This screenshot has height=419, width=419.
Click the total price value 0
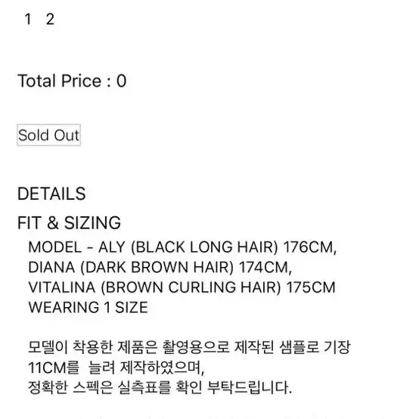click(x=121, y=81)
